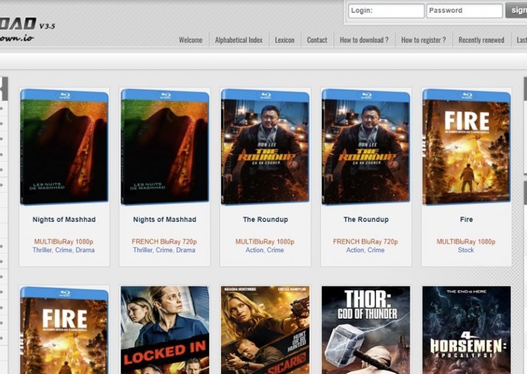Select MULTIBluRay 1080p under The Roundup
This screenshot has height=374, width=527.
point(265,242)
